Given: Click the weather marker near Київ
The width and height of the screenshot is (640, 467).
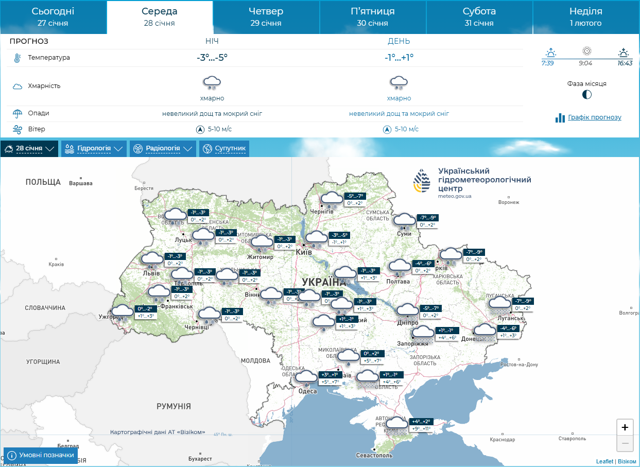Looking at the screenshot, I should coord(316,237).
